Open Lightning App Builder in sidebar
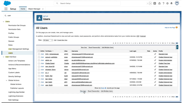 tap(17, 92)
